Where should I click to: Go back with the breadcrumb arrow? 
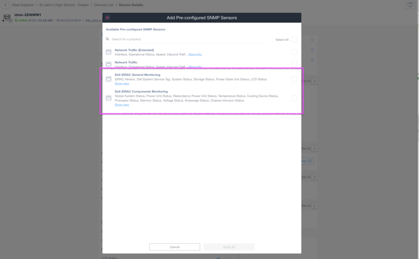pos(5,5)
